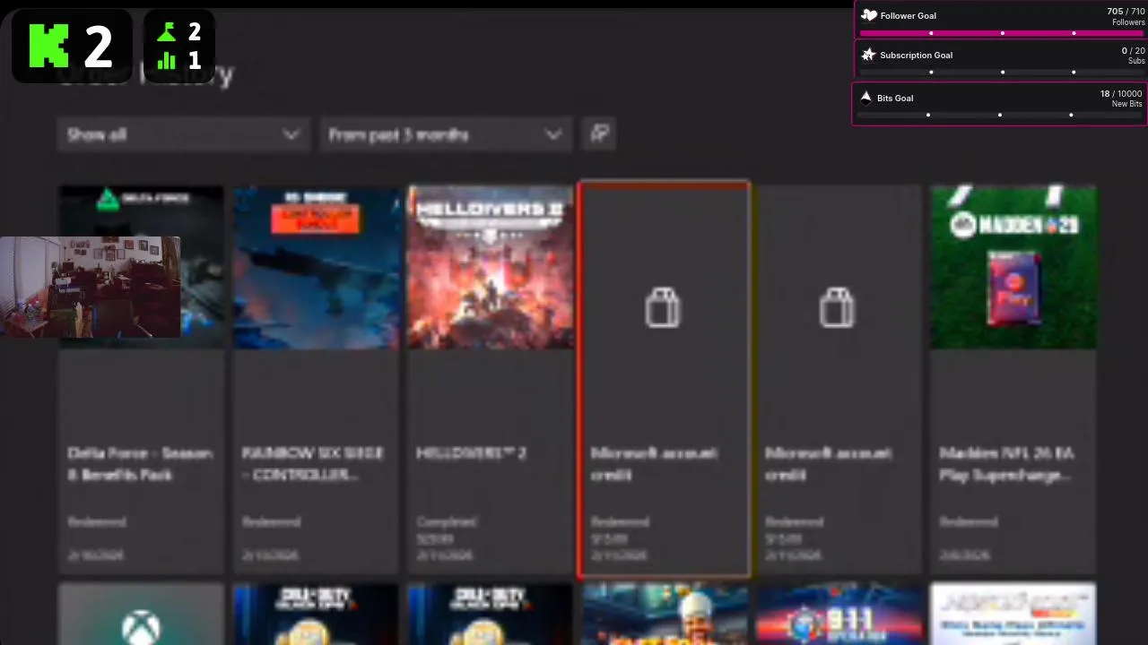Click the Follower Goal heart icon
The image size is (1148, 645).
[x=868, y=15]
